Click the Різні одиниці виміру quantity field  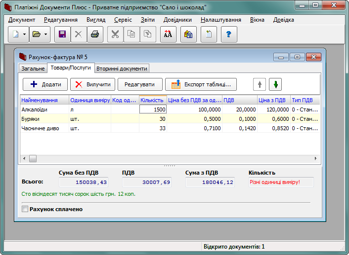(x=281, y=182)
